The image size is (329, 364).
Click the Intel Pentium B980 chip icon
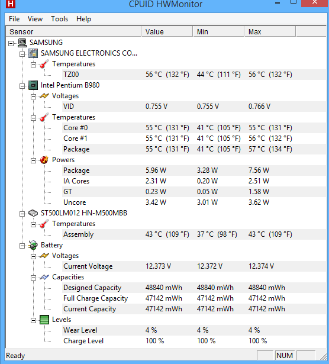(33, 85)
